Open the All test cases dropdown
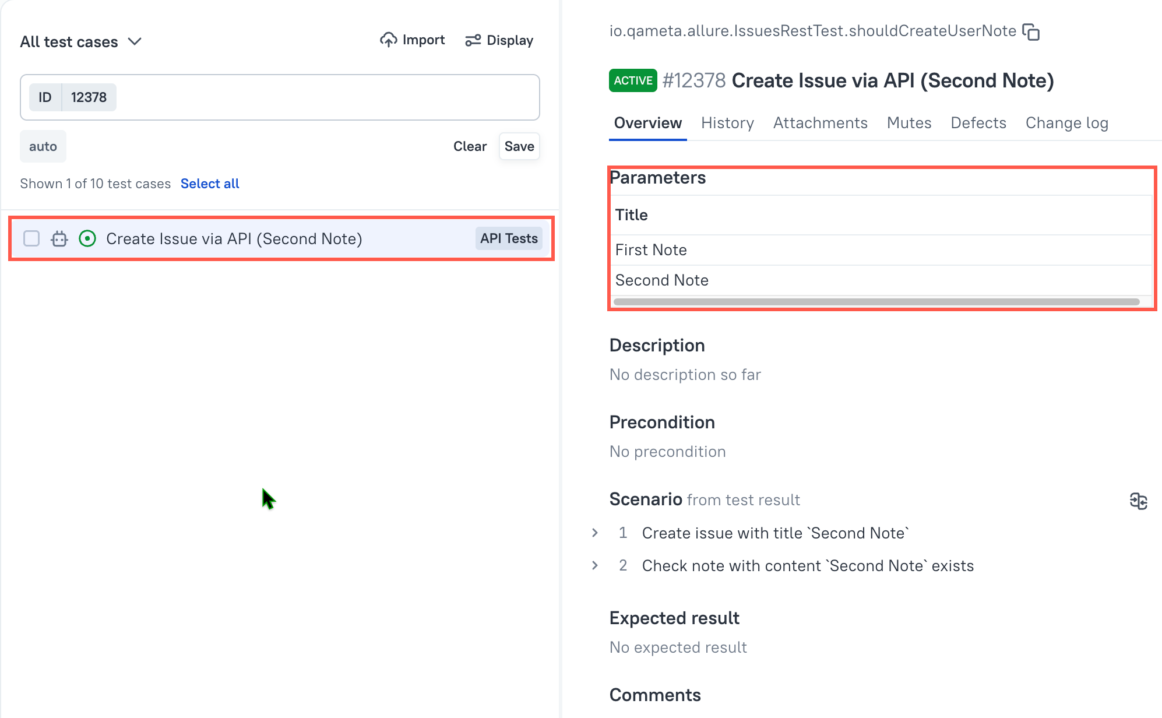The width and height of the screenshot is (1162, 718). click(x=80, y=42)
